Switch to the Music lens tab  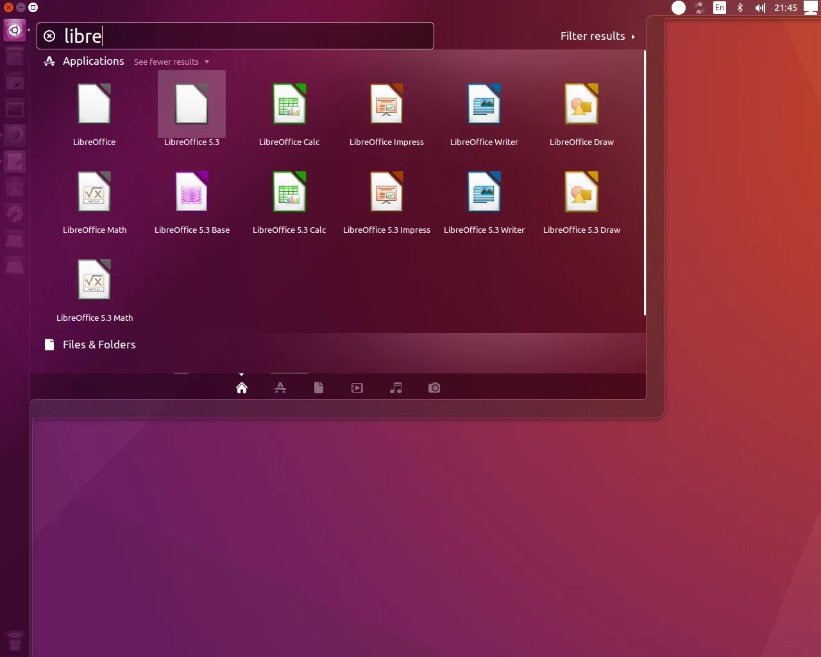[396, 388]
